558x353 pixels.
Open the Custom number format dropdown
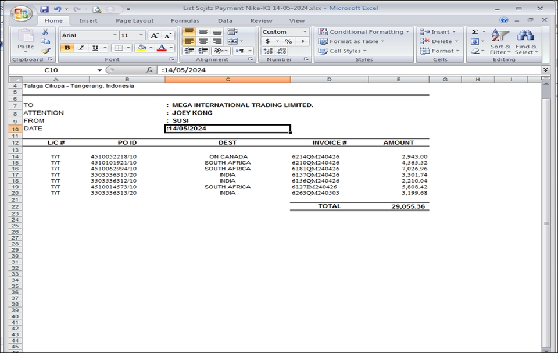pos(305,32)
